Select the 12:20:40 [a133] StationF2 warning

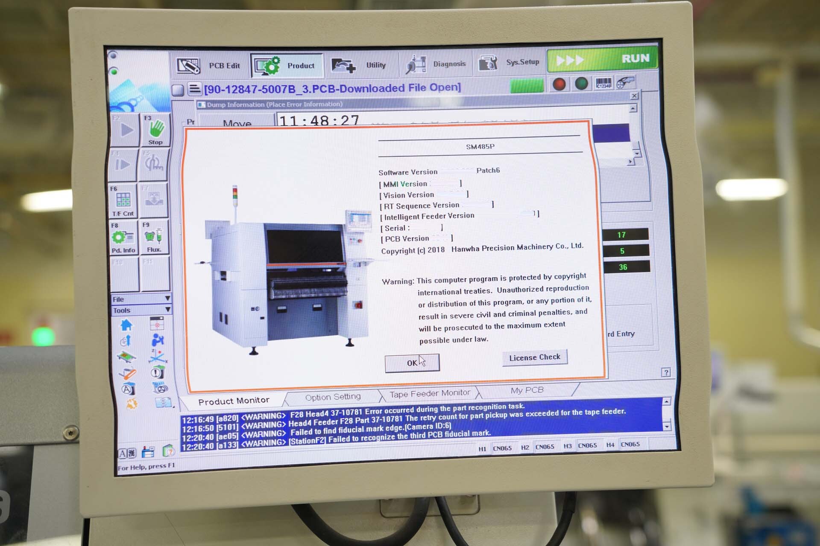pyautogui.click(x=336, y=439)
